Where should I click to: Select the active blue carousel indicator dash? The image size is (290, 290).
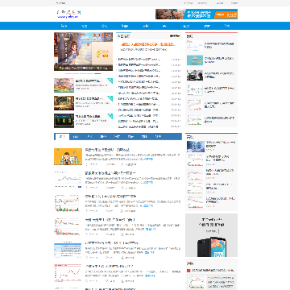pos(97,73)
